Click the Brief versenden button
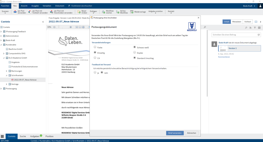This screenshot has height=142, width=263. coord(175,133)
